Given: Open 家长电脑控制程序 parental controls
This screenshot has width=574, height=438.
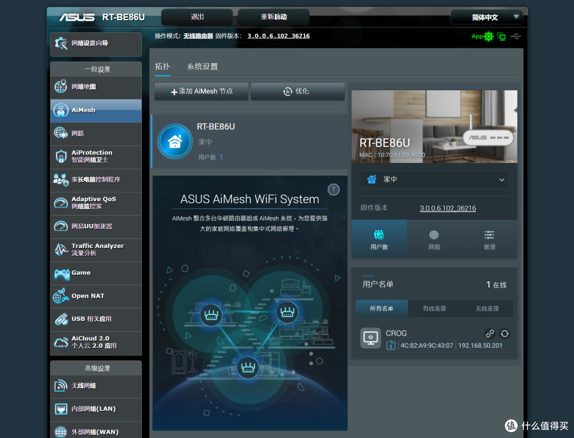Looking at the screenshot, I should 96,181.
